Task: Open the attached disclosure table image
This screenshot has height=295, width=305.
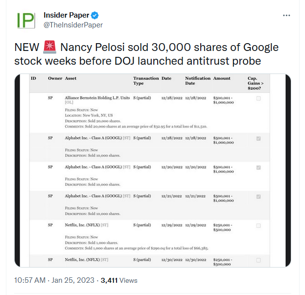Action: click(x=153, y=171)
